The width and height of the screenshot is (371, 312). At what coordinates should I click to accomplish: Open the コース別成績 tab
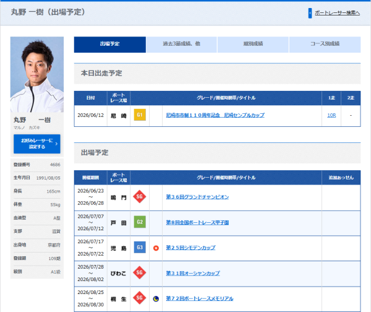pyautogui.click(x=325, y=45)
